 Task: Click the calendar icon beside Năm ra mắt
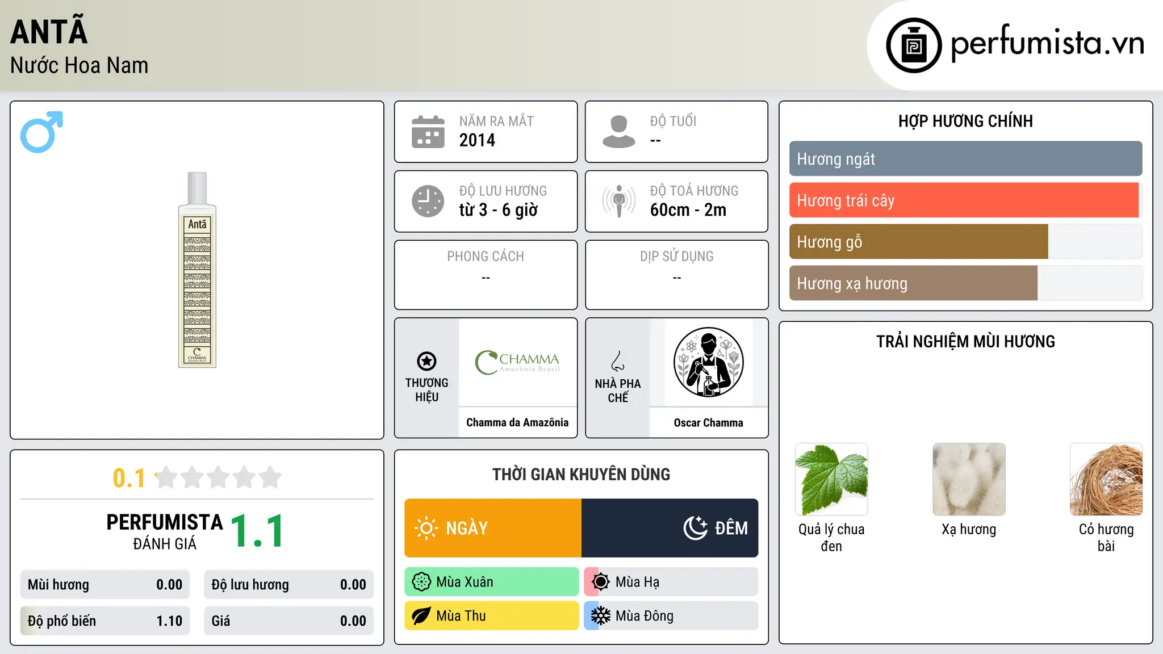pyautogui.click(x=428, y=132)
